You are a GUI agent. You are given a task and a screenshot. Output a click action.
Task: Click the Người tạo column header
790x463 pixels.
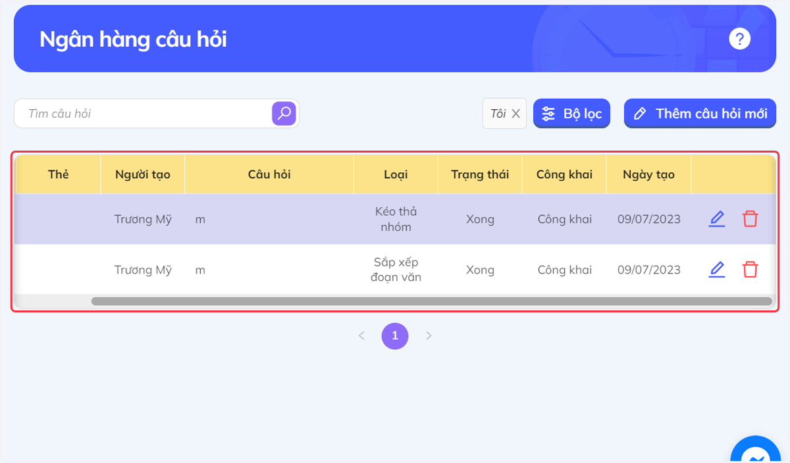pos(143,174)
